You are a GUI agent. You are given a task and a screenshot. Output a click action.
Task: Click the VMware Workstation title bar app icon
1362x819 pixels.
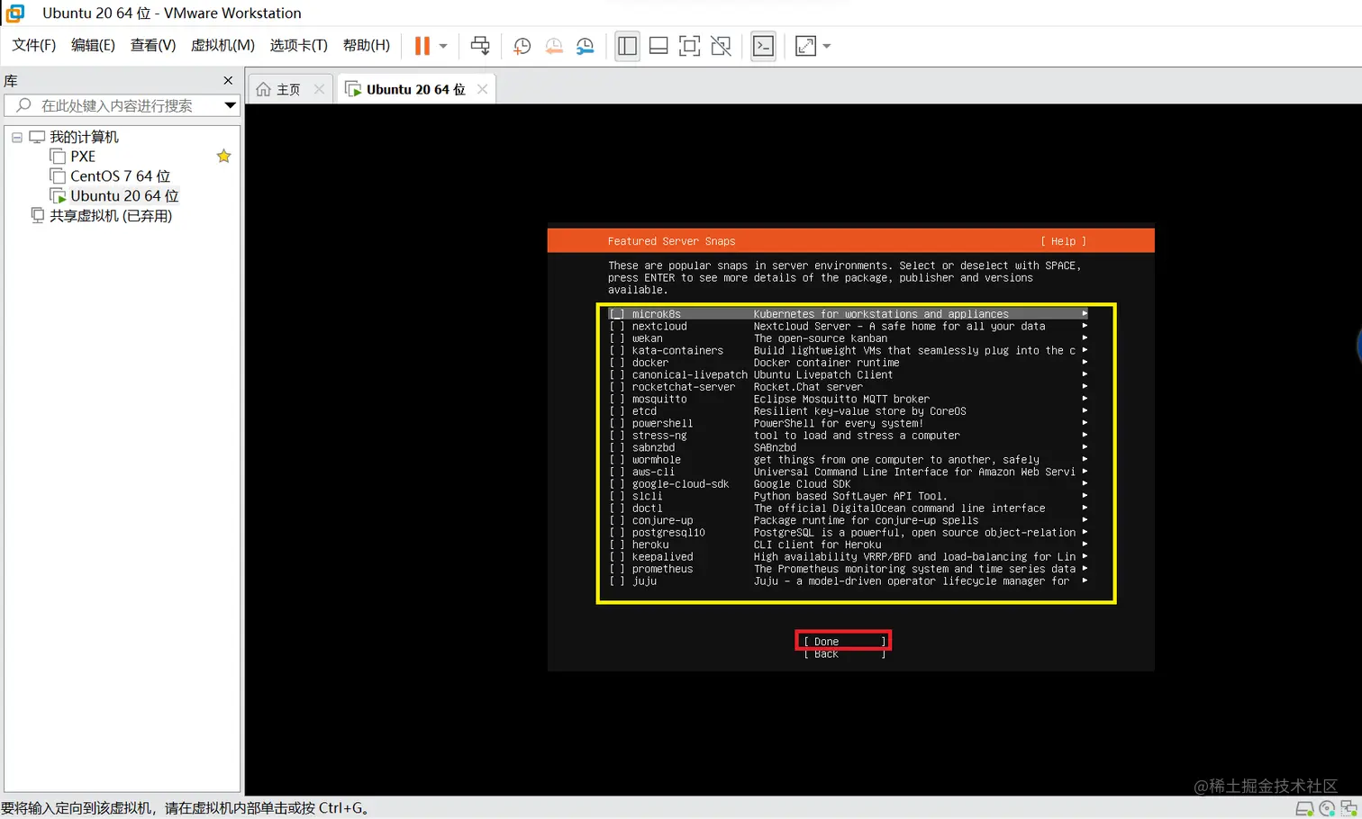[x=15, y=13]
